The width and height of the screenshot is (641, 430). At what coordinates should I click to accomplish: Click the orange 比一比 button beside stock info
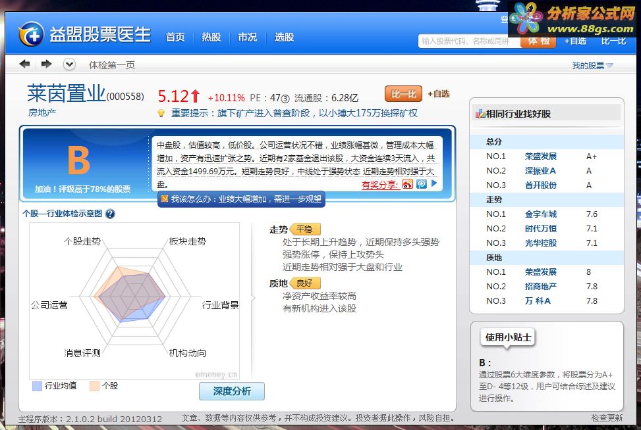pyautogui.click(x=403, y=94)
